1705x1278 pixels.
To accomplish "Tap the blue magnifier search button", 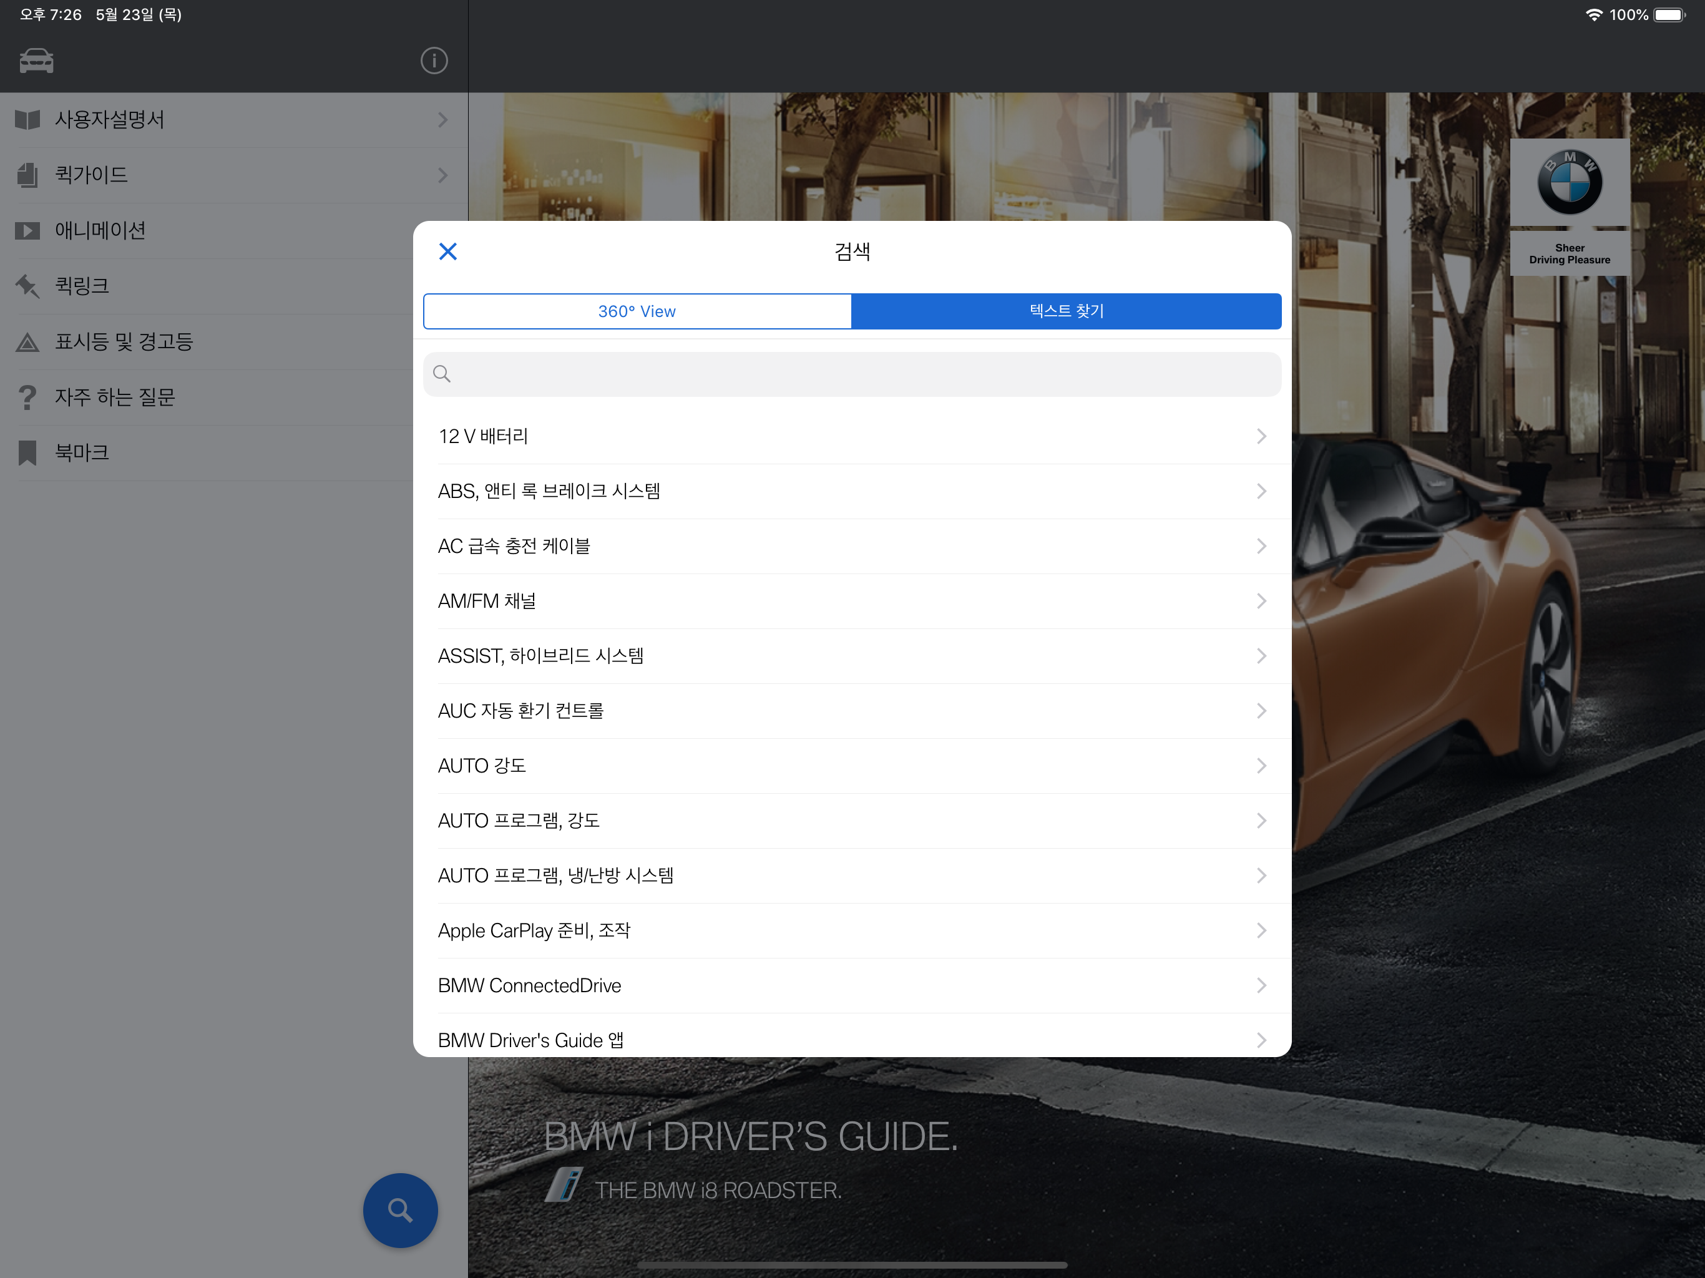I will [x=400, y=1209].
